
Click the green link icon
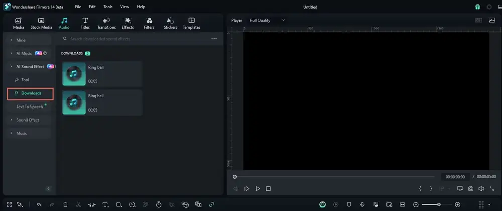[x=211, y=204]
